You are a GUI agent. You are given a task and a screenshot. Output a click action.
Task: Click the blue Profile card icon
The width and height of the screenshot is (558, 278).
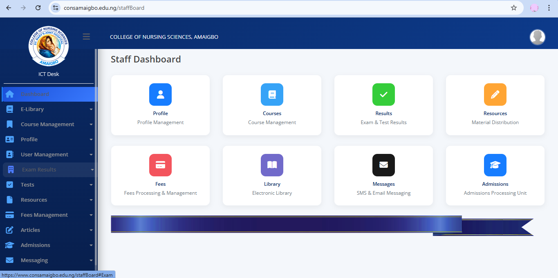[160, 94]
